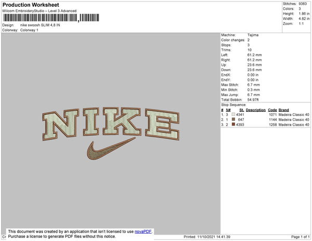Click the Description column header
Image resolution: width=312 pixels, height=241 pixels.
pos(256,110)
